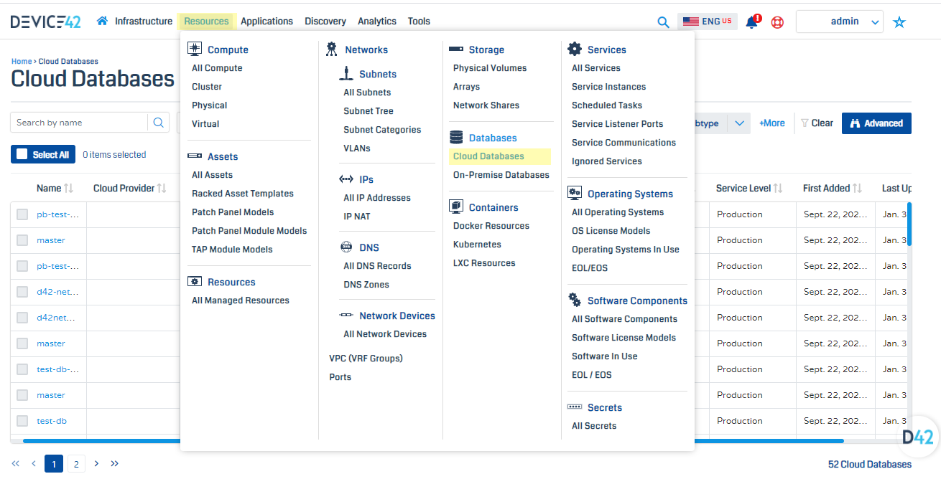Viewport: 941px width, 479px height.
Task: Select Cloud Databases in the menu
Action: point(500,156)
